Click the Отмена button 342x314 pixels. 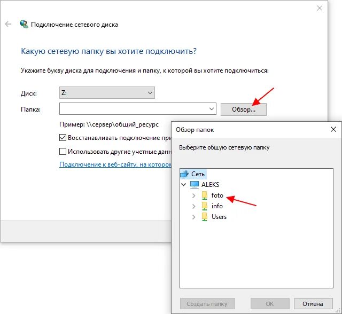[313, 304]
